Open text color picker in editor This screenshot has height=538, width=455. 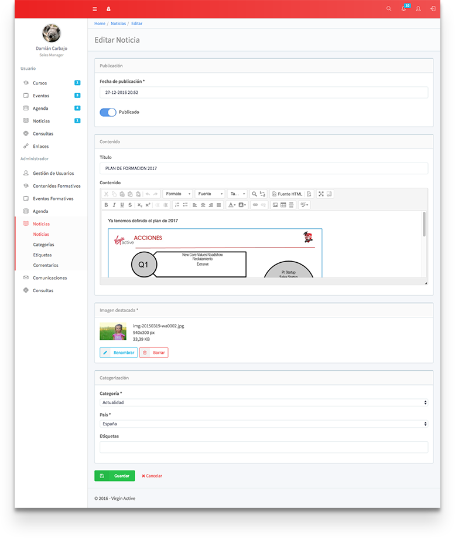coord(232,205)
